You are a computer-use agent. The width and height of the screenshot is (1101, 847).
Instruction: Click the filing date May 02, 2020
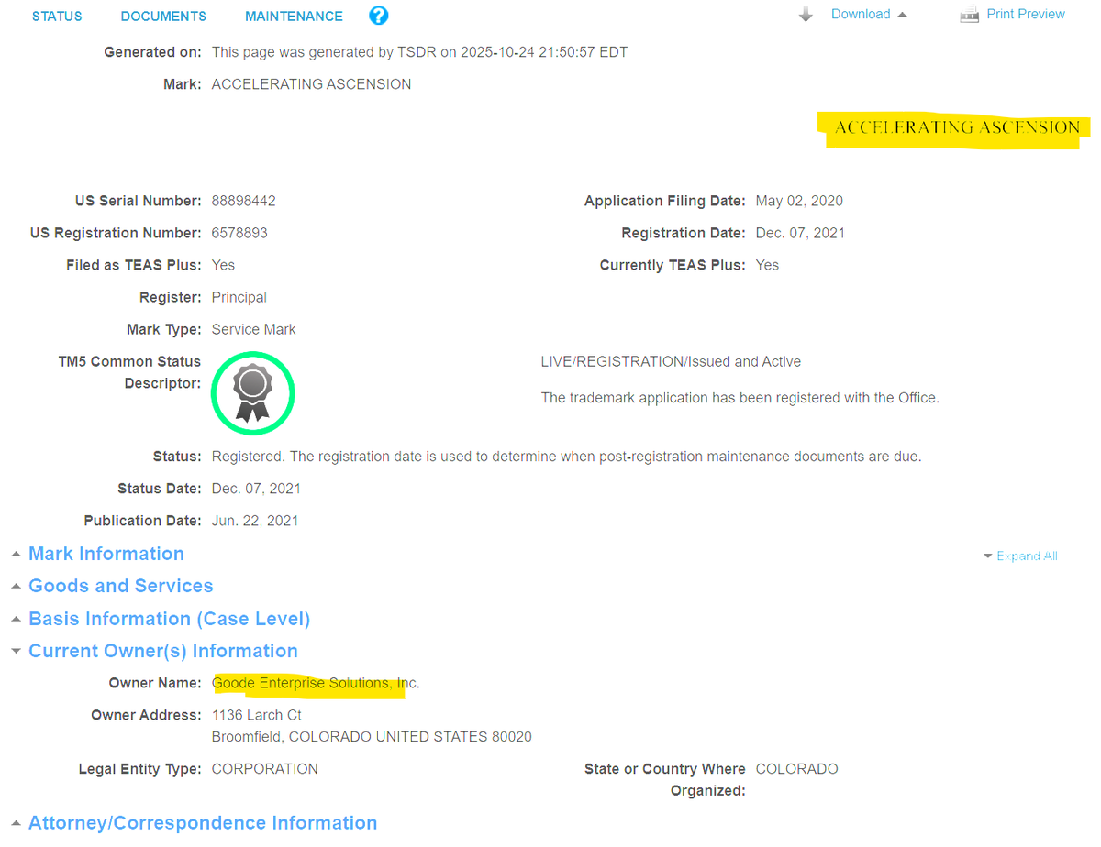(x=799, y=201)
